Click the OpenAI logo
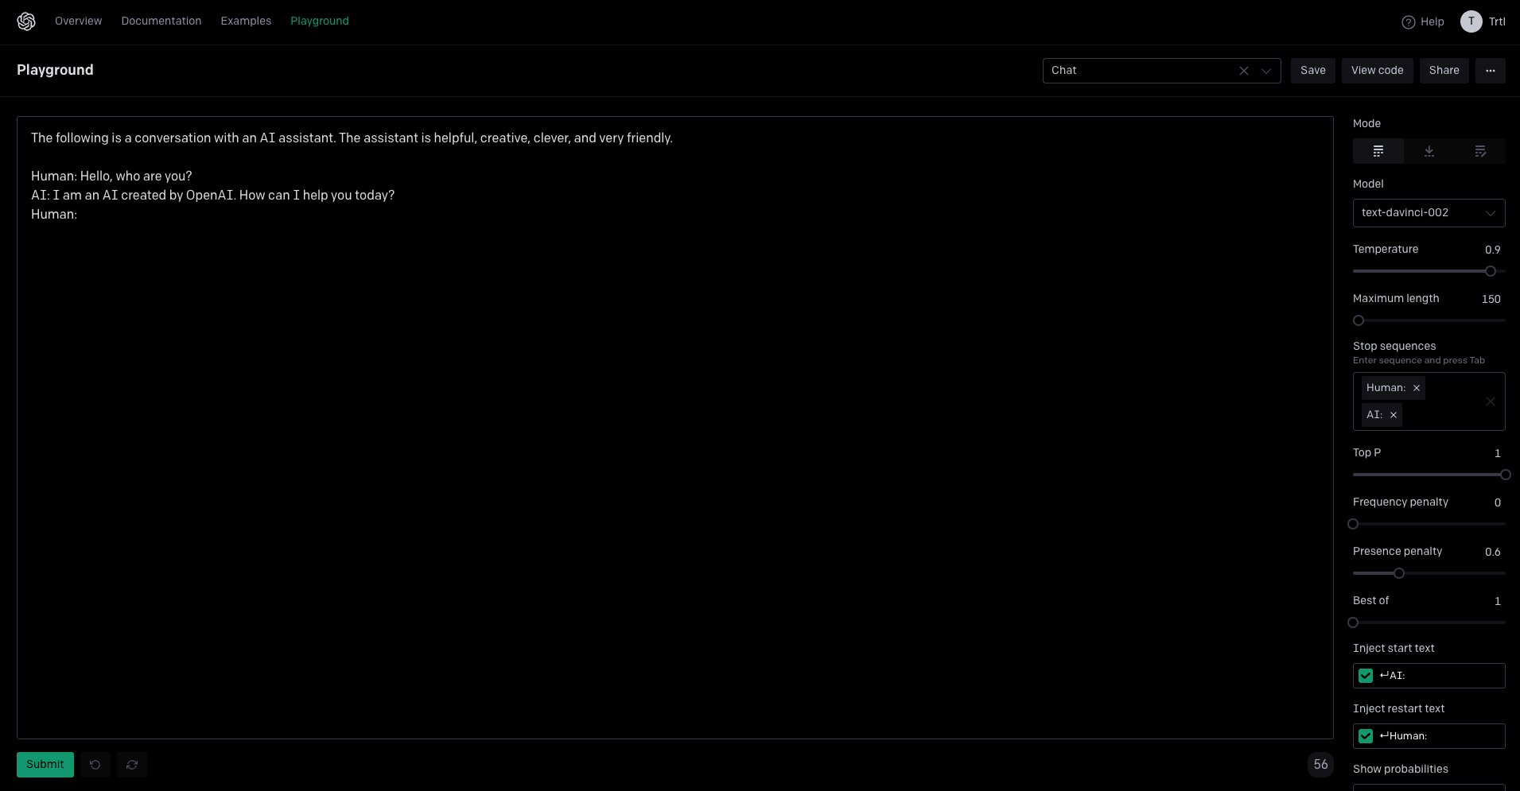Screen dimensions: 1520x791 25,21
